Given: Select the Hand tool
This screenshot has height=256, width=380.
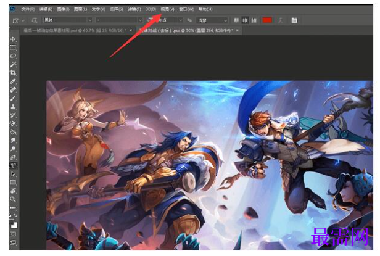Looking at the screenshot, I should [x=13, y=191].
